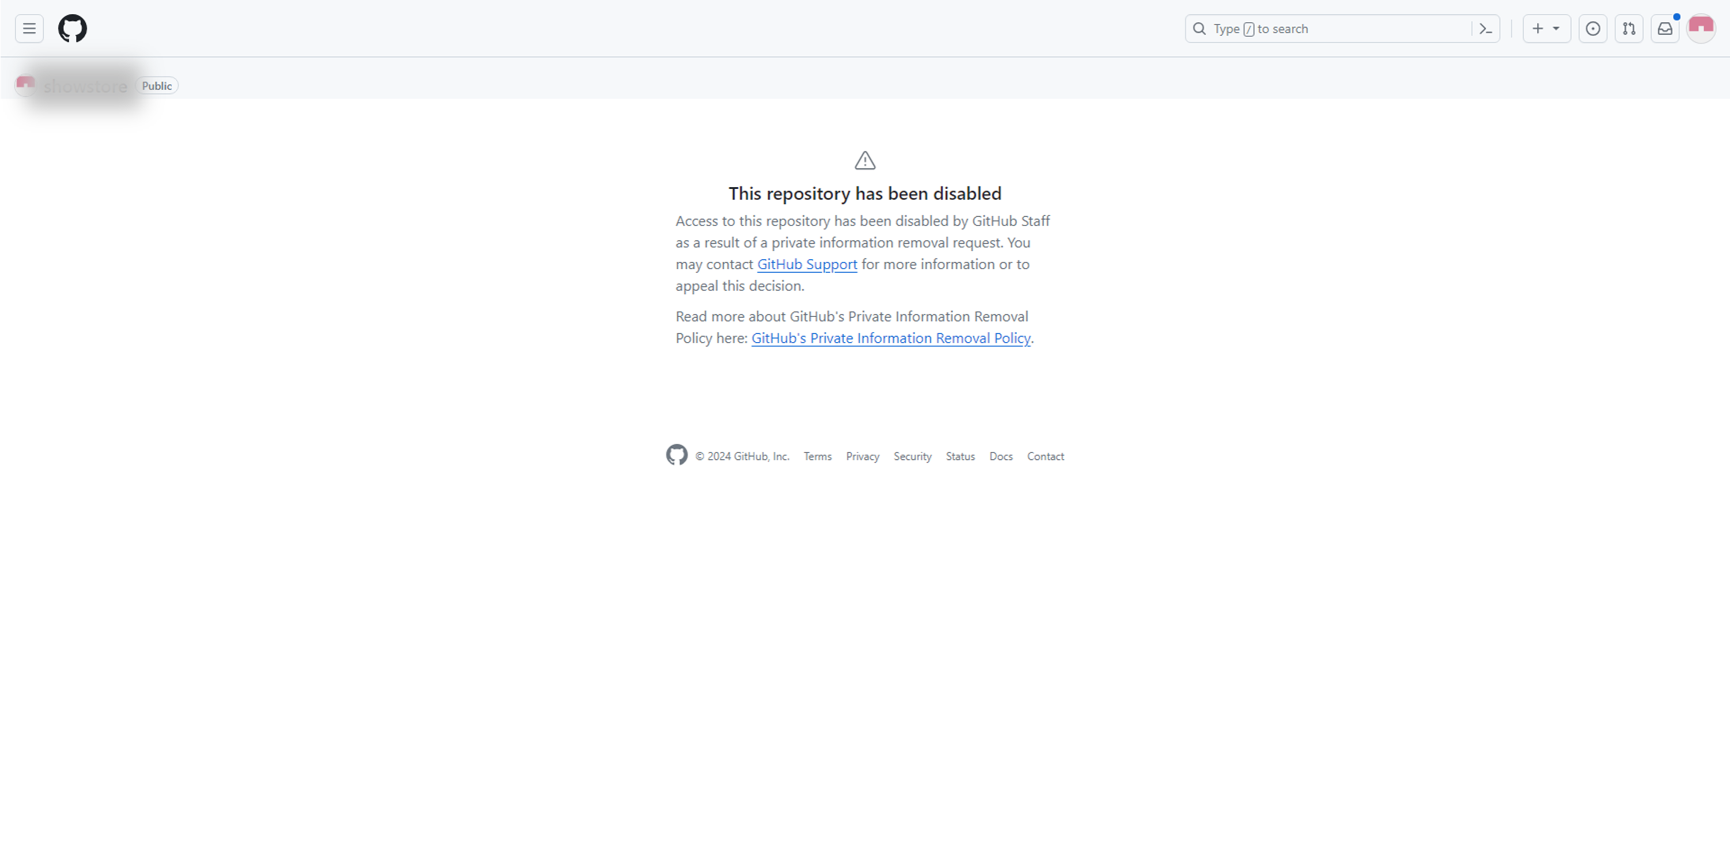Expand the create new plus dropdown

click(1546, 29)
